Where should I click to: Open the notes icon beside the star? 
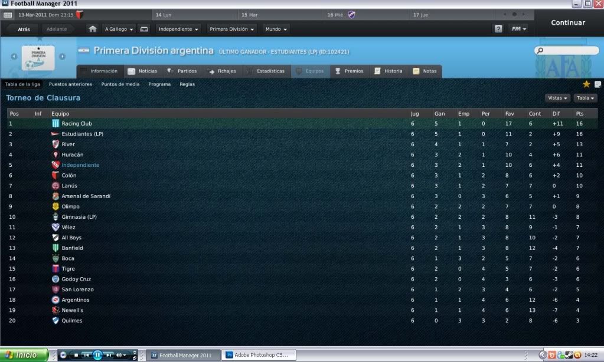pos(598,84)
